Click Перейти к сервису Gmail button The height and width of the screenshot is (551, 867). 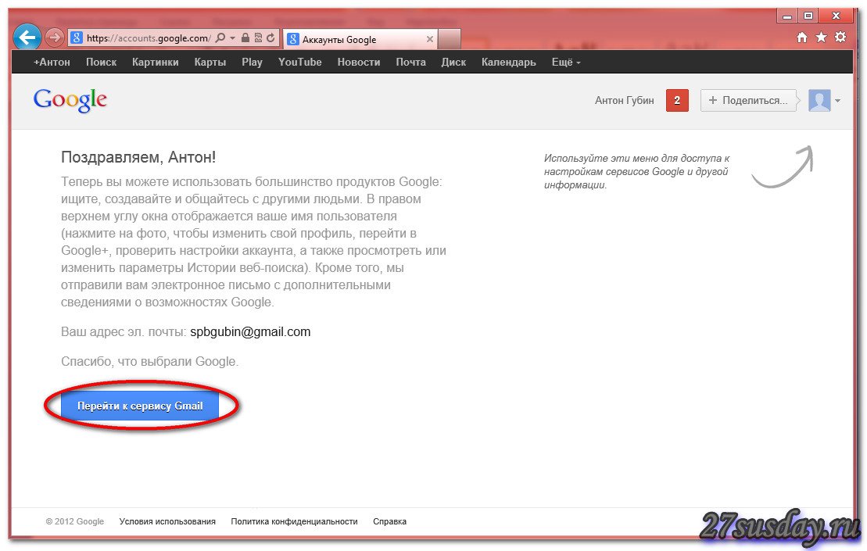pos(140,406)
